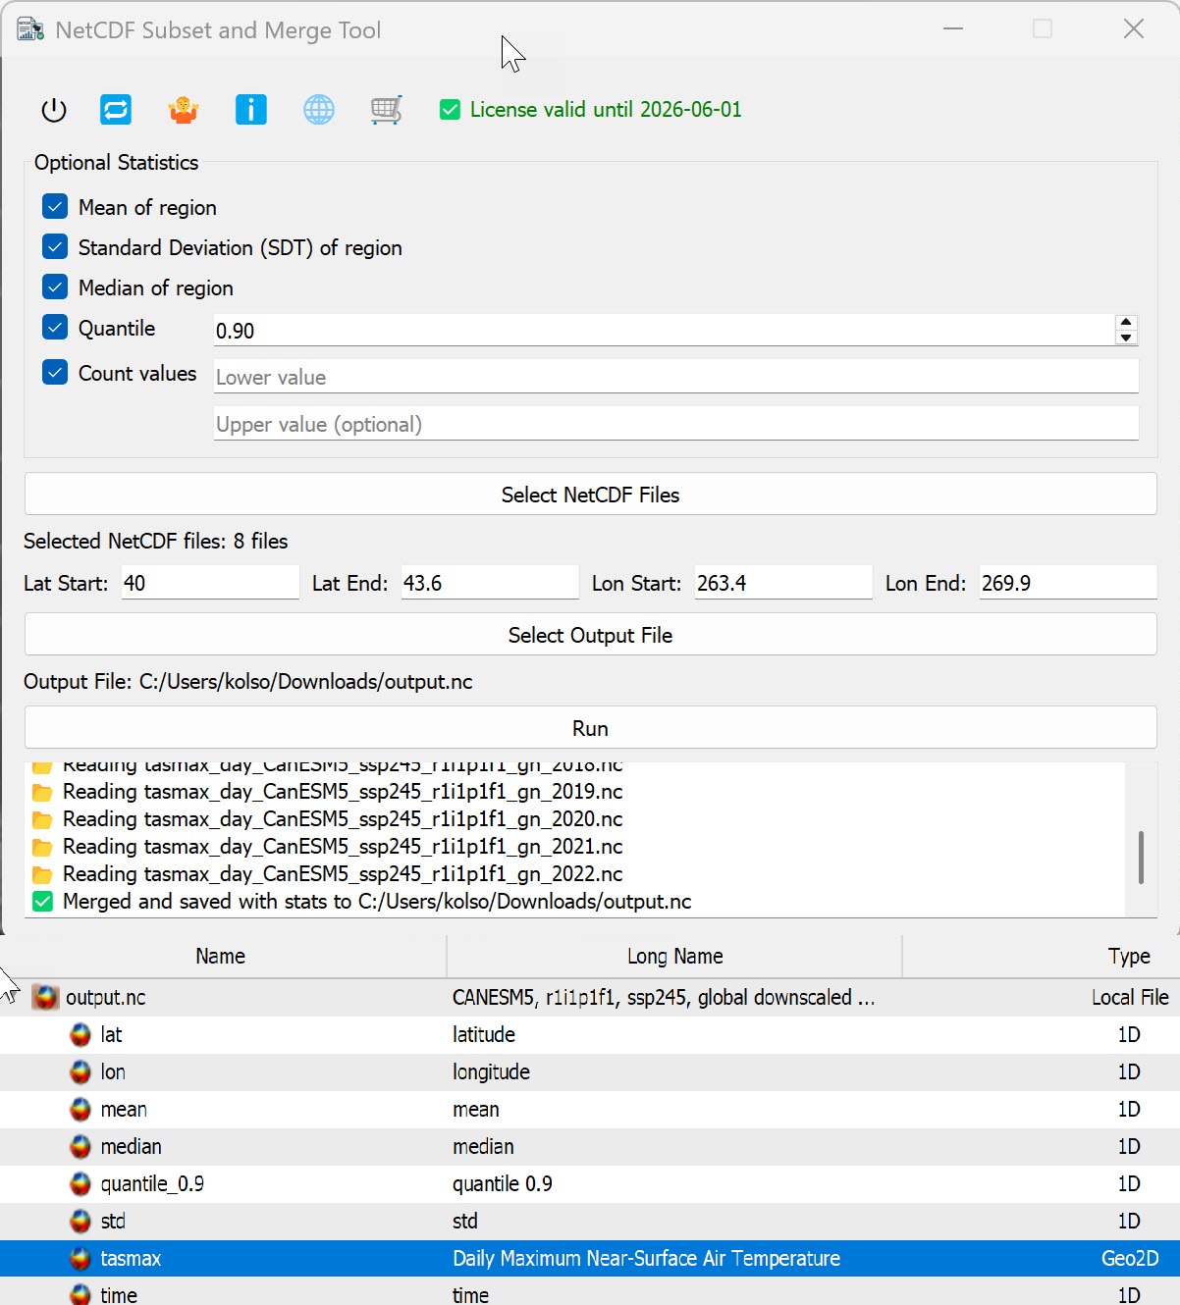Disable the Median of region checkbox

pos(55,287)
